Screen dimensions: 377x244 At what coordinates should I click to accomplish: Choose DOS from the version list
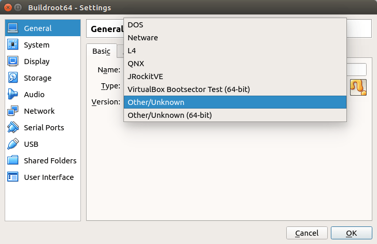tap(135, 25)
